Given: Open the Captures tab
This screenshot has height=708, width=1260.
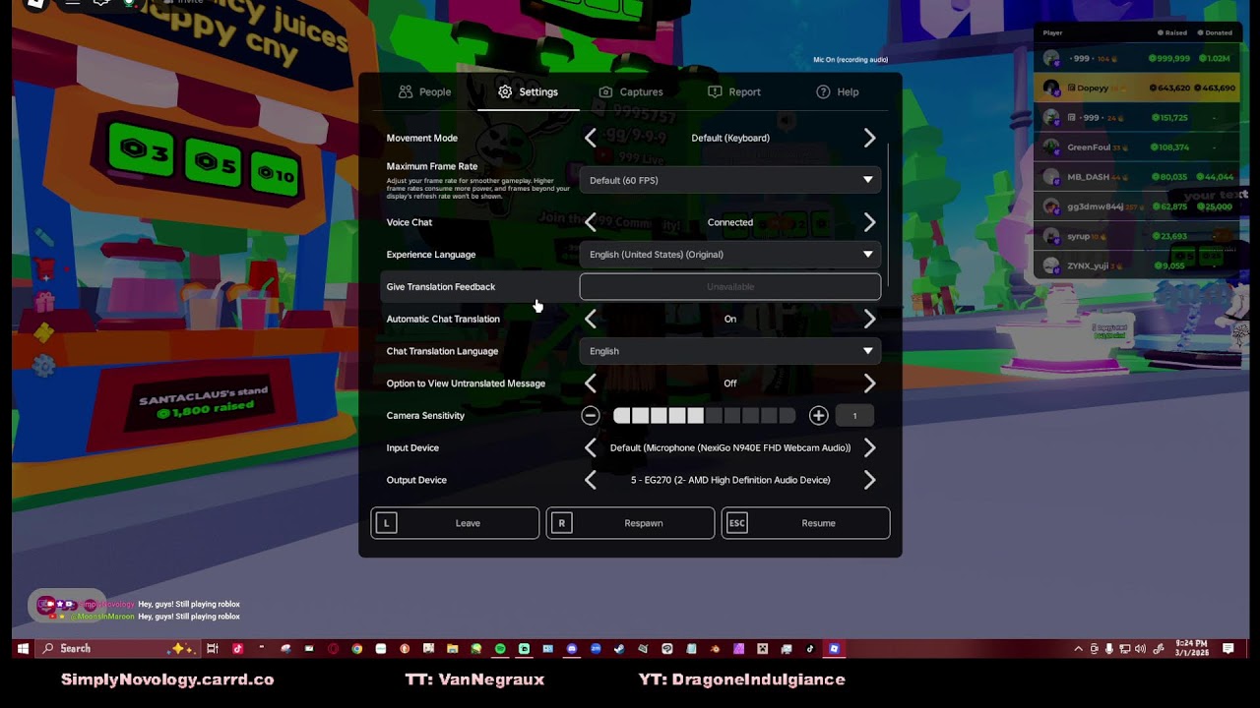Looking at the screenshot, I should click(x=631, y=91).
